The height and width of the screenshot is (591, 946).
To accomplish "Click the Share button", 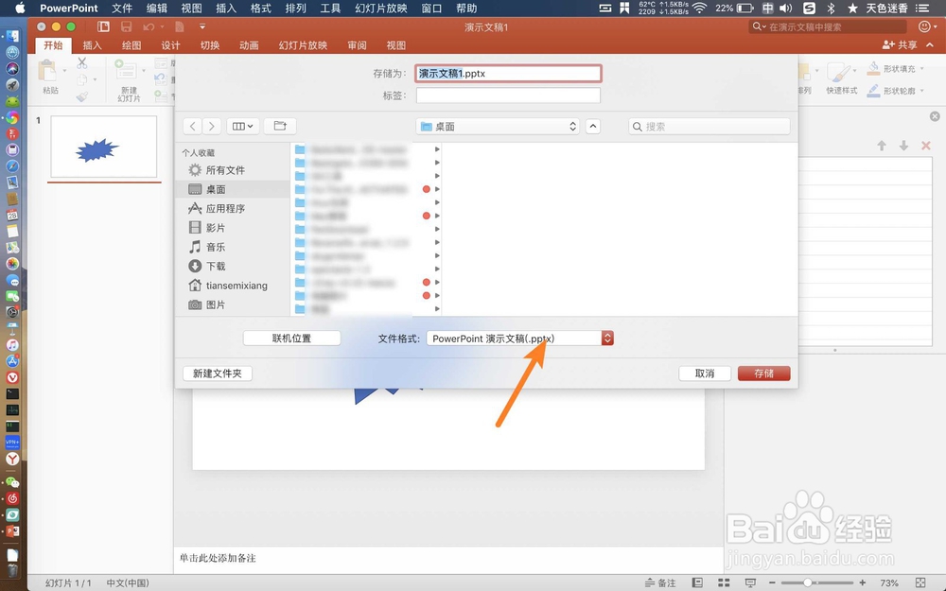I will (900, 45).
